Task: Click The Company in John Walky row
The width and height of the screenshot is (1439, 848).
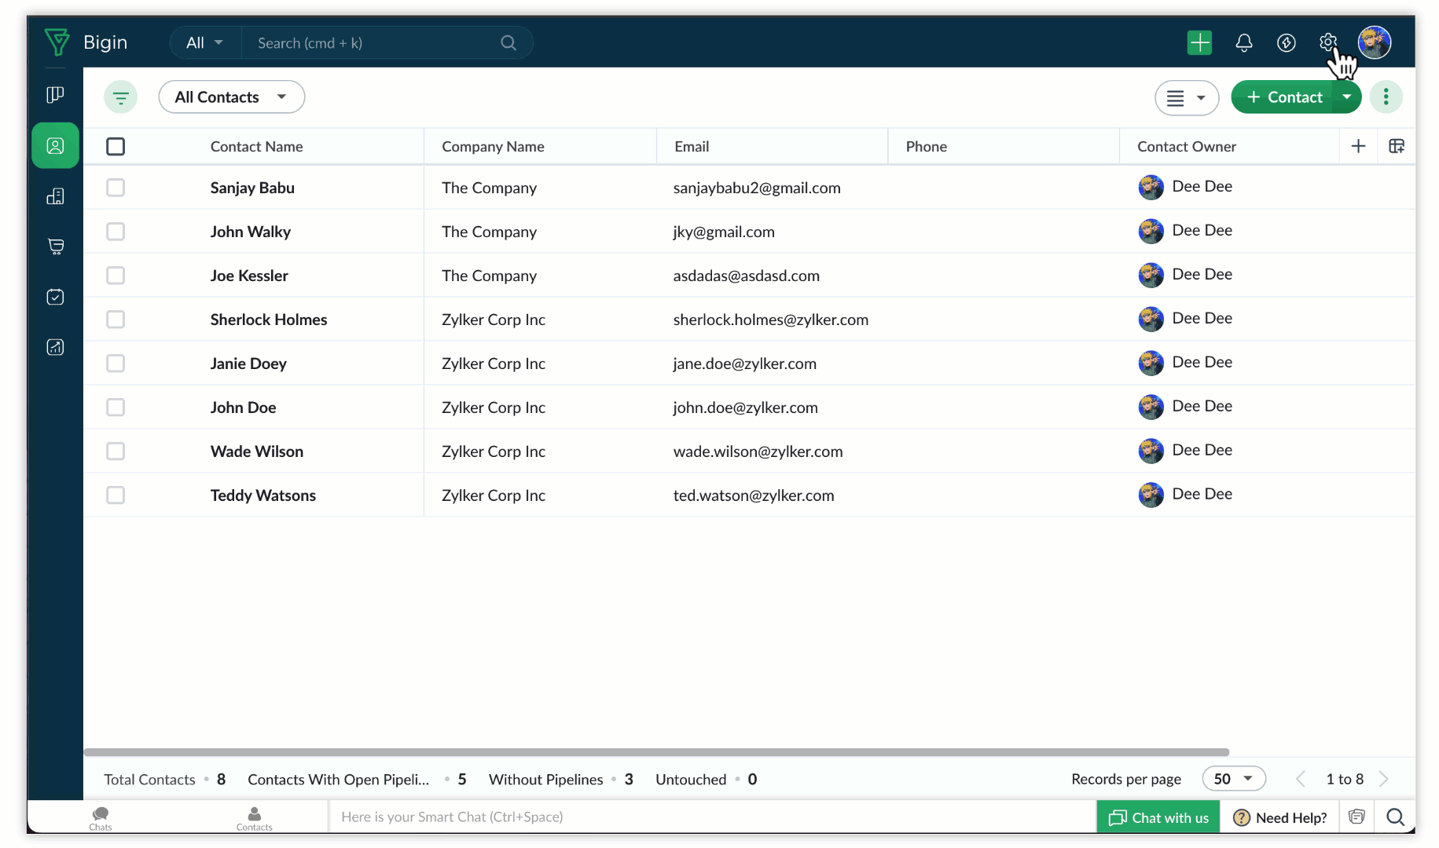Action: coord(489,232)
